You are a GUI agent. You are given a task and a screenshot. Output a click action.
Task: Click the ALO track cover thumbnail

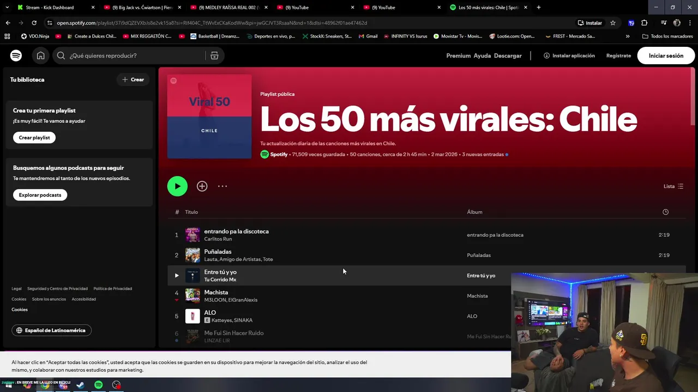192,316
